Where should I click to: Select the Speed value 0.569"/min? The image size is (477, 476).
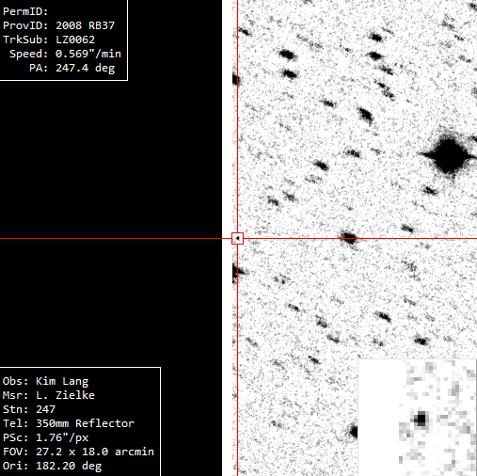88,54
